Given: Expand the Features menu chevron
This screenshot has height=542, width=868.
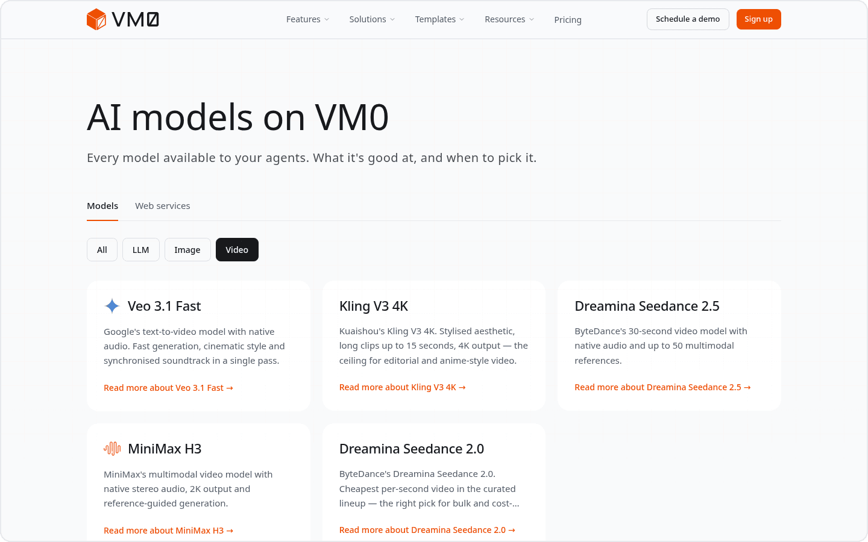Looking at the screenshot, I should (327, 19).
